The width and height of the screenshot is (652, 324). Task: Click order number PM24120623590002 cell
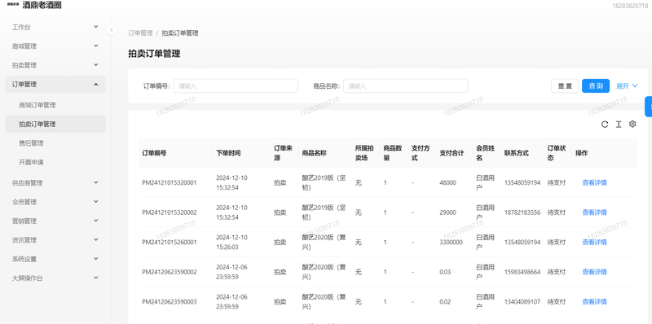(x=170, y=272)
